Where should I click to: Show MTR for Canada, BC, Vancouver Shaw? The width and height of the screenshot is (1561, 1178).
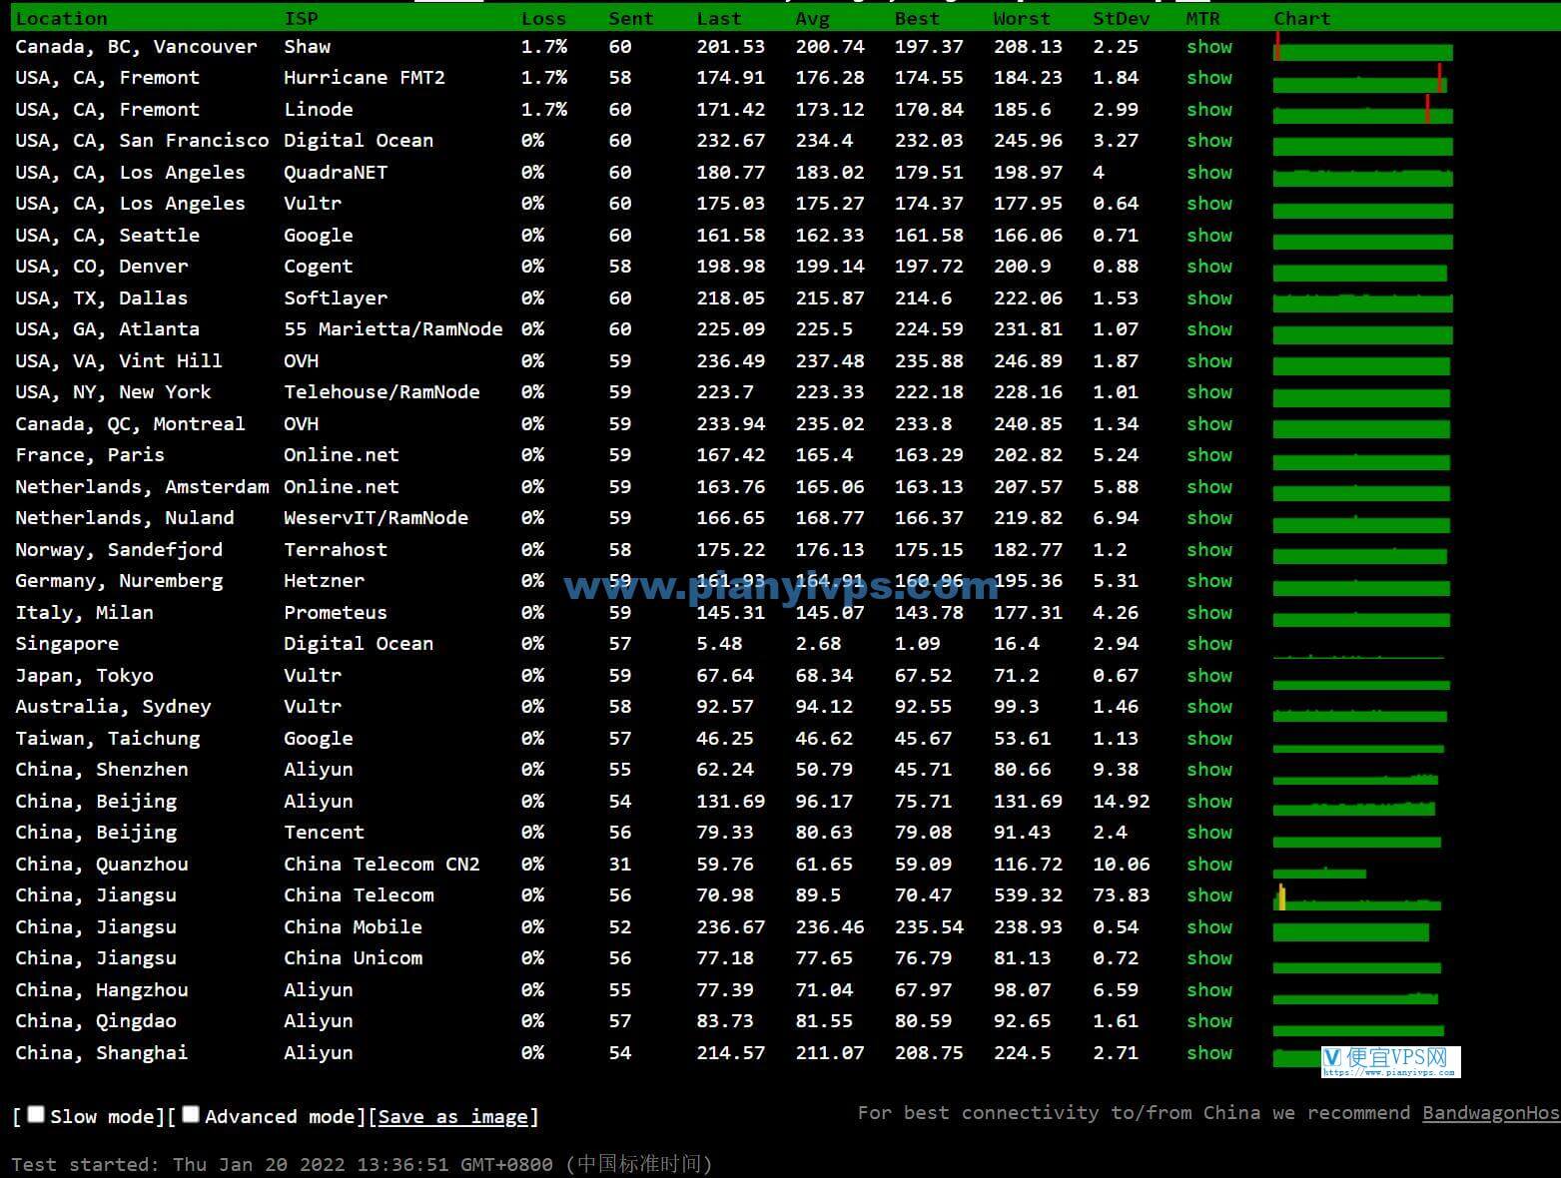click(1209, 47)
